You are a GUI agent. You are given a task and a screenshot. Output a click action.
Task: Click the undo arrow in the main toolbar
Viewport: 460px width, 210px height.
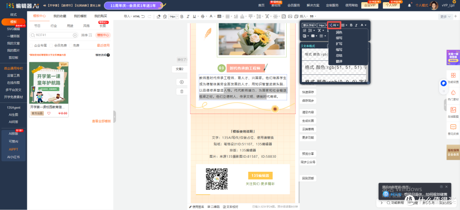pos(143,17)
